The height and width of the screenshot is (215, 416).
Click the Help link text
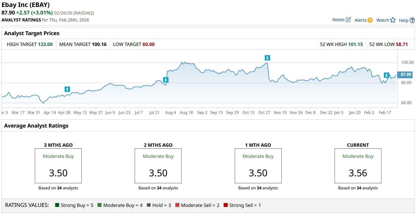(403, 20)
